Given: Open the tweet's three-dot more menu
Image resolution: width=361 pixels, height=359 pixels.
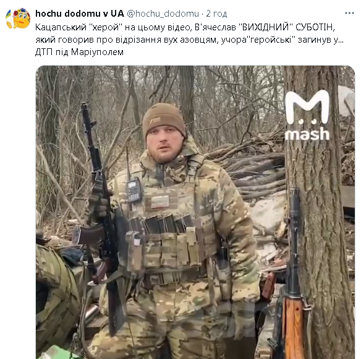Looking at the screenshot, I should click(x=349, y=14).
